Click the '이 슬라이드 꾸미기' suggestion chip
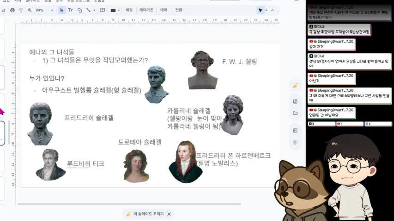Image resolution: width=394 pixels, height=221 pixels. click(147, 214)
